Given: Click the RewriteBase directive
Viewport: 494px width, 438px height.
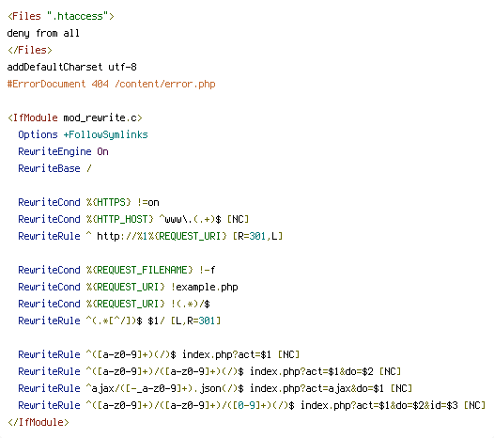Looking at the screenshot, I should click(x=54, y=168).
